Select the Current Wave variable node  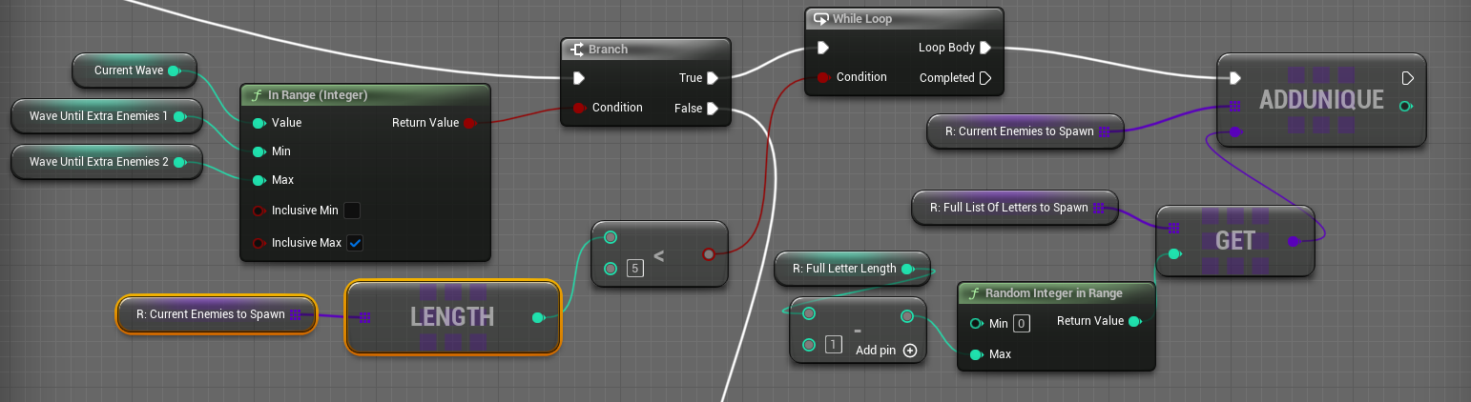pos(134,70)
